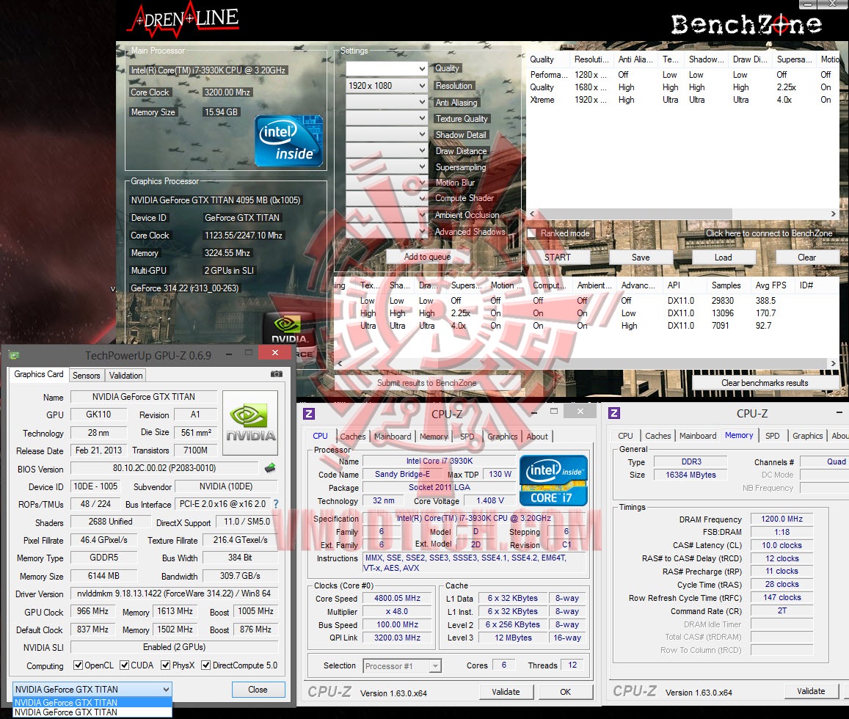
Task: Click Submit results to BenchZone button
Action: coord(426,383)
